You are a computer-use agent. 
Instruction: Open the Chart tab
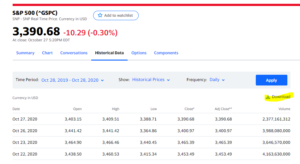click(x=47, y=53)
